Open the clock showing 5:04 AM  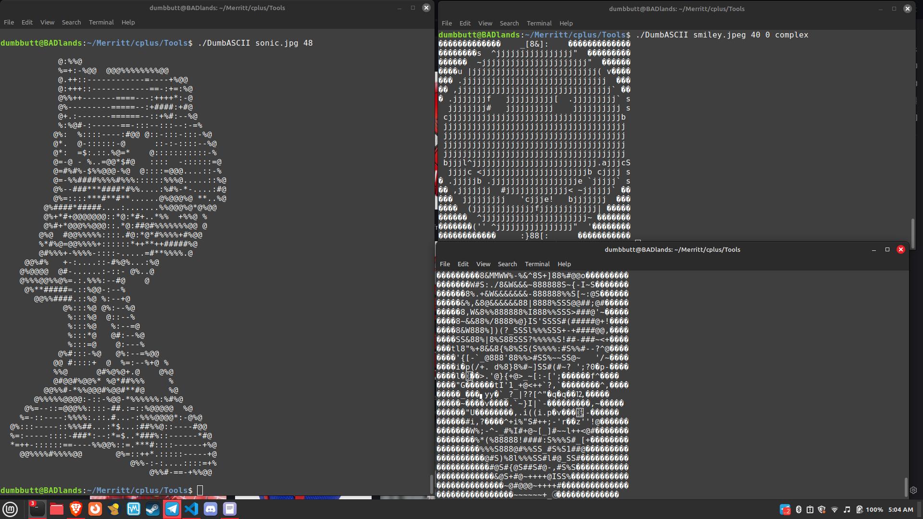click(x=900, y=509)
